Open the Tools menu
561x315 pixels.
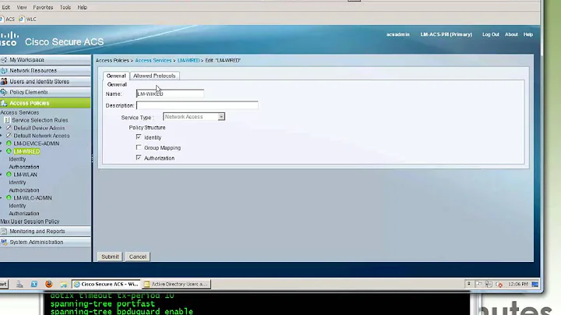pos(65,7)
